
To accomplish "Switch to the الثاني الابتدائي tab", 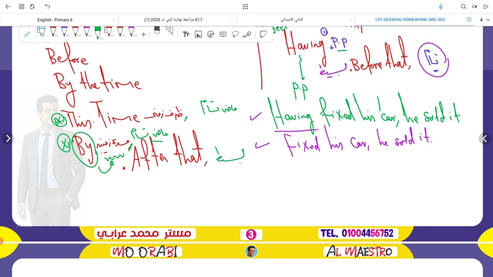I will pos(292,20).
